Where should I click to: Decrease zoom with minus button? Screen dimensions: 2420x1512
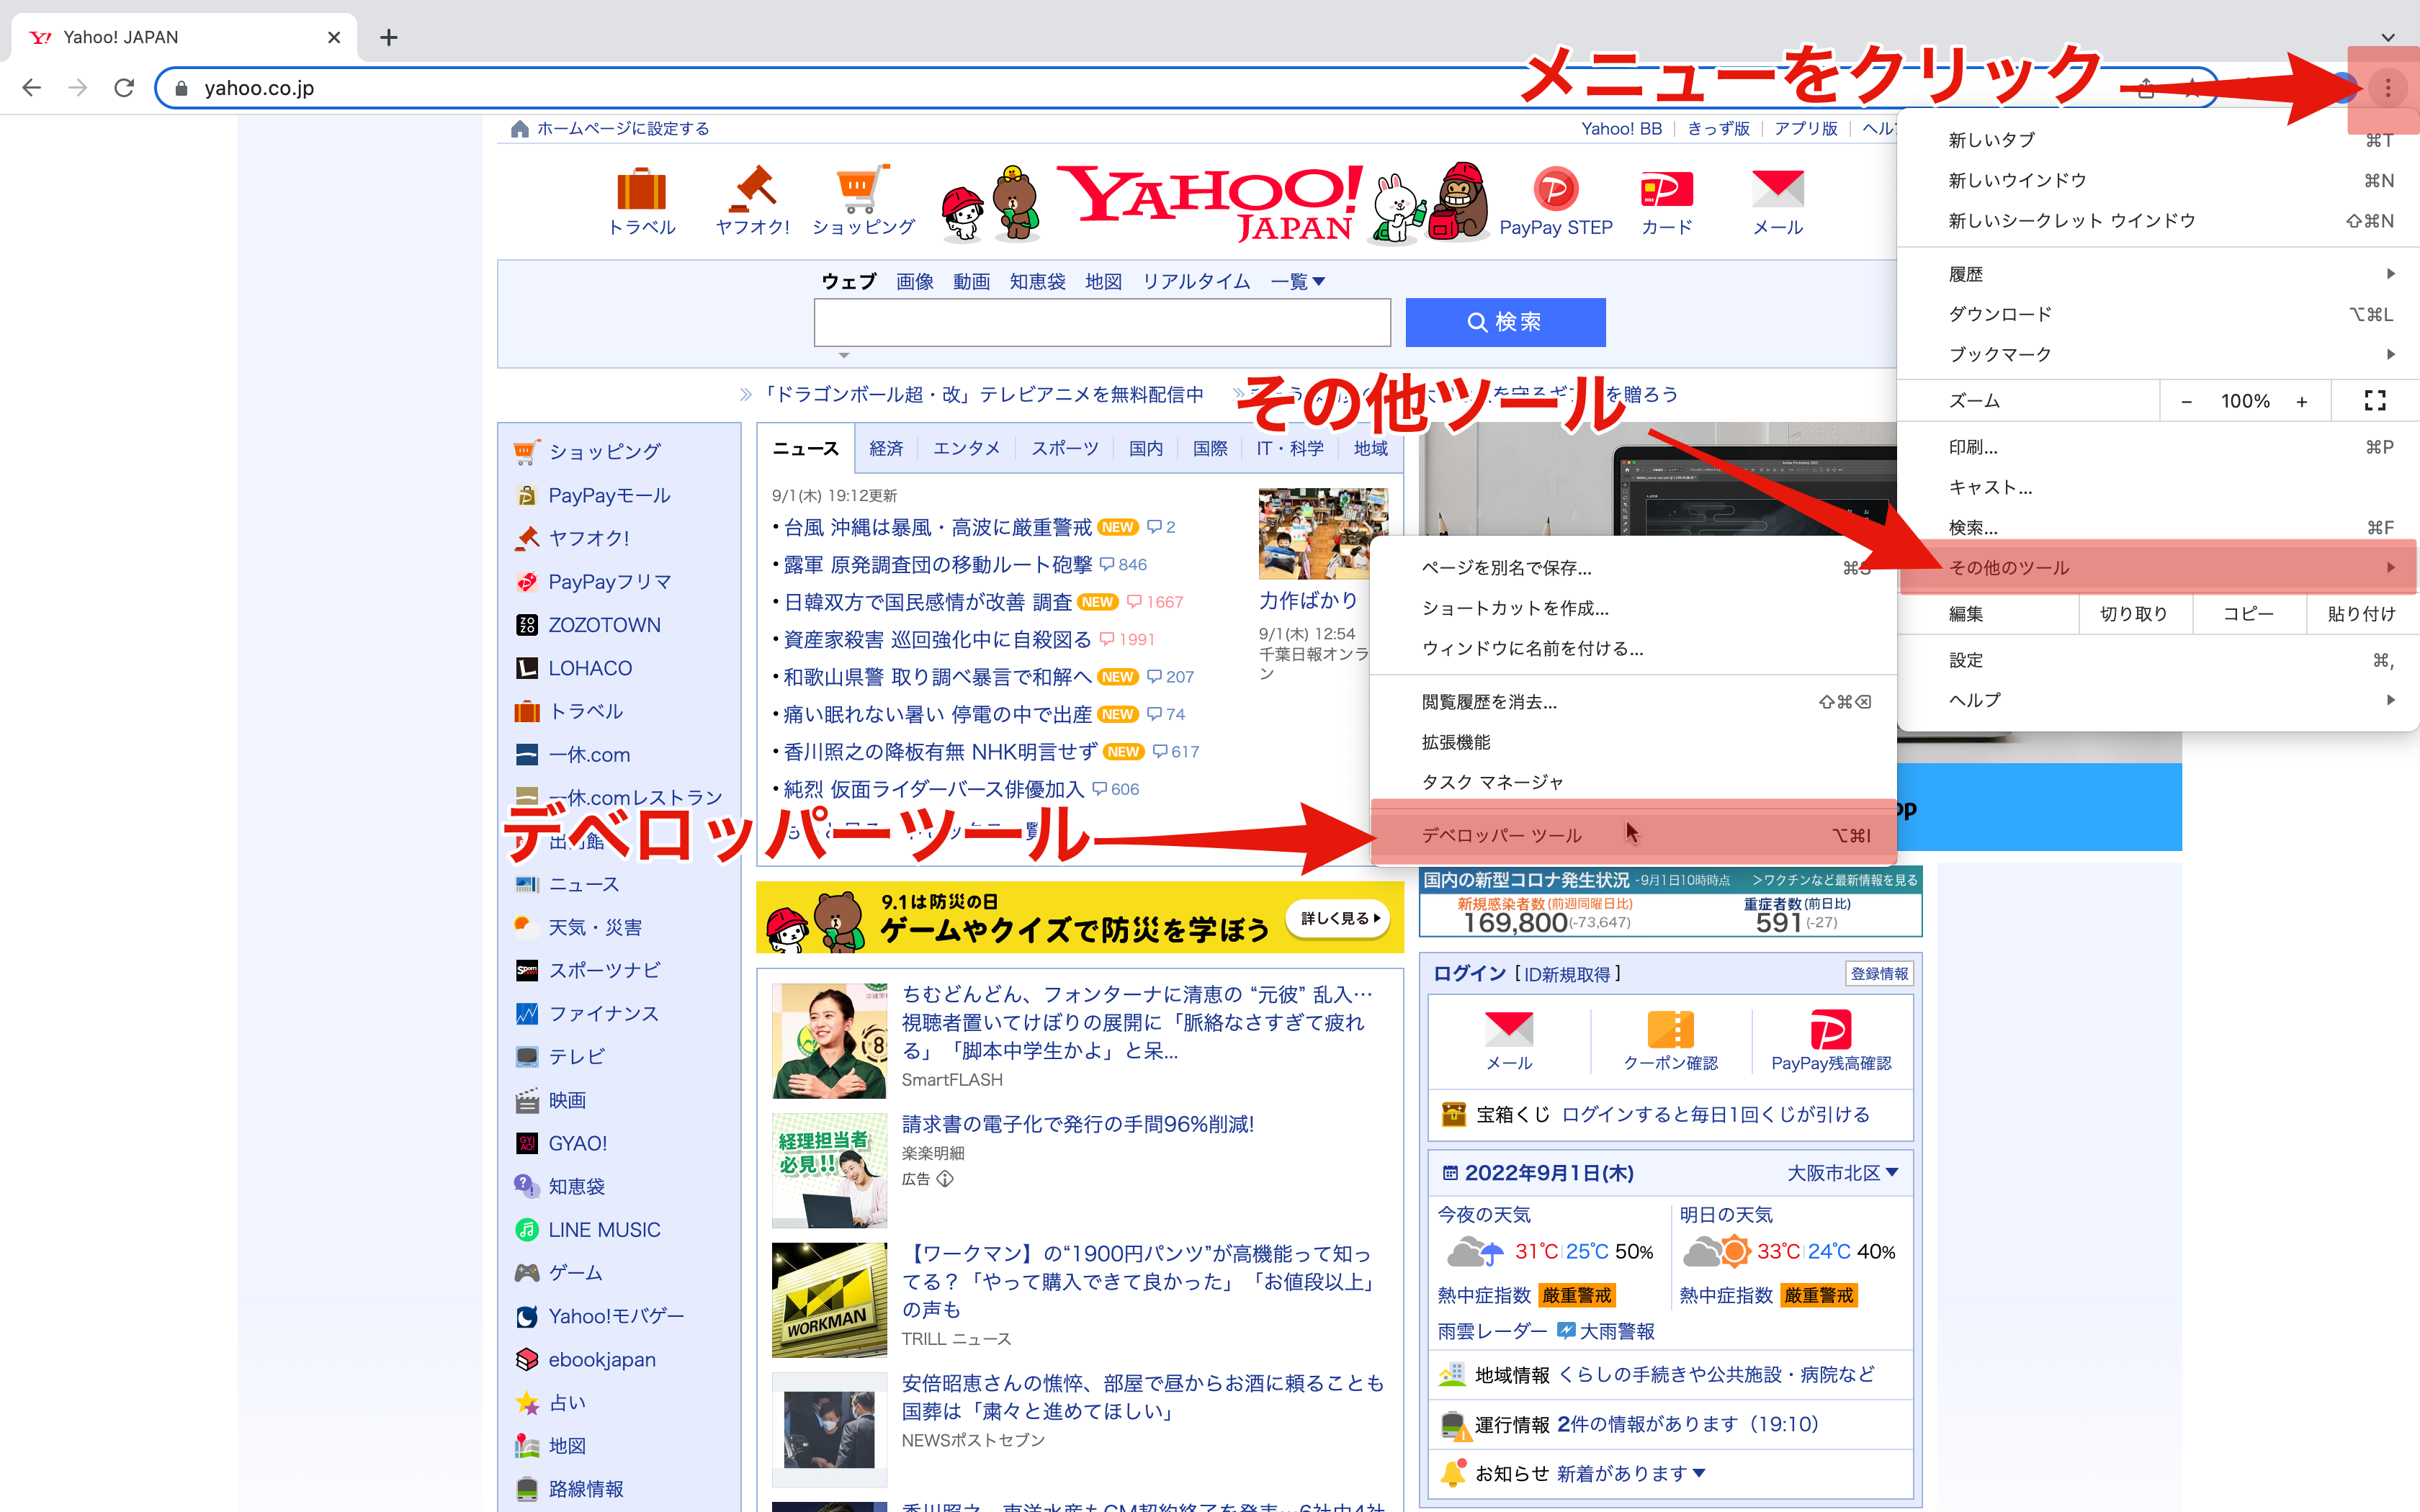pyautogui.click(x=2186, y=401)
